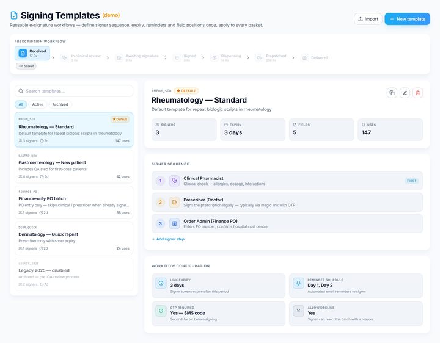440x343 pixels.
Task: Click the search magnifier icon
Action: pyautogui.click(x=21, y=91)
